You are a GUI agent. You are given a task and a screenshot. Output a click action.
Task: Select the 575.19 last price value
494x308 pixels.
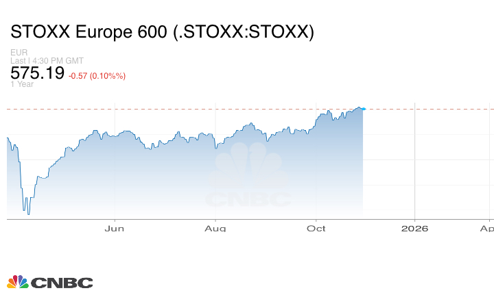[x=37, y=73]
